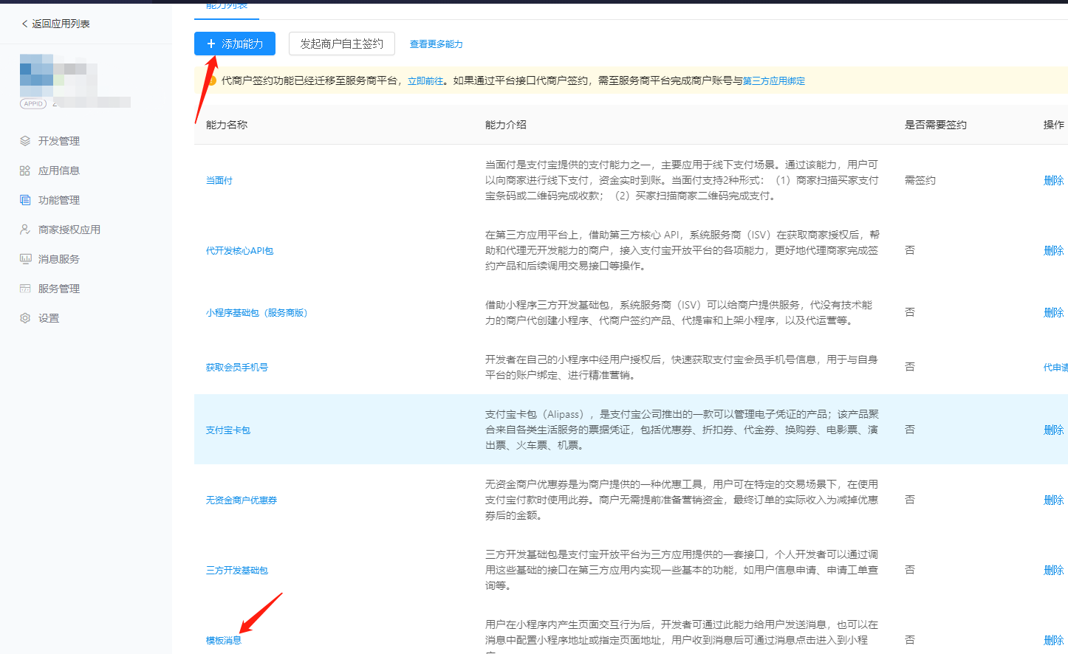Open the 代开发核心API包 capability link
This screenshot has height=654, width=1068.
point(240,251)
